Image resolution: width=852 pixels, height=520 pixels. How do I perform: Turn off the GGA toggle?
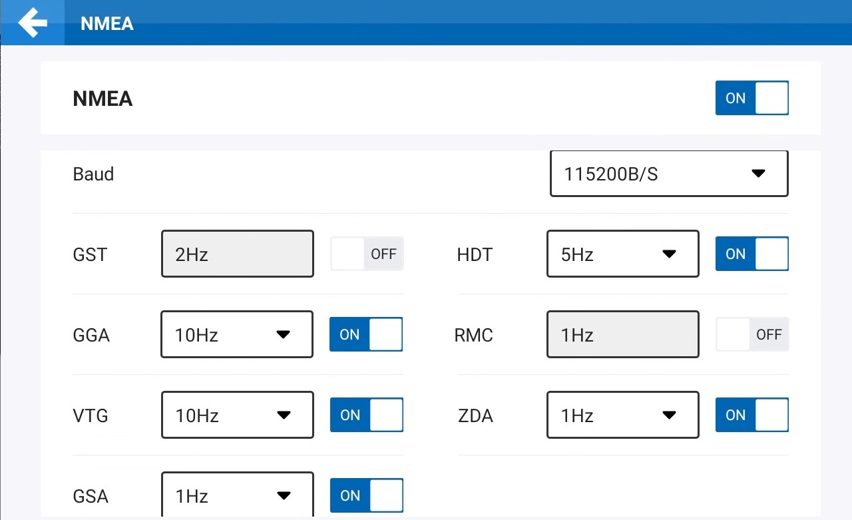click(x=365, y=334)
